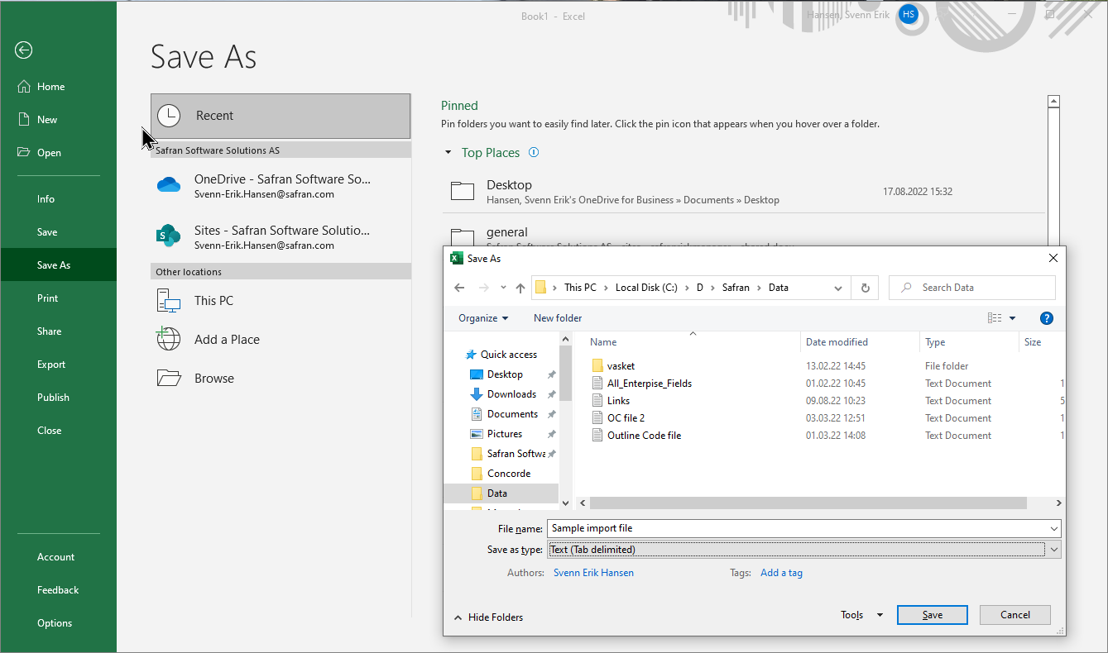Click the Desktop folder icon in Top Places

[463, 191]
